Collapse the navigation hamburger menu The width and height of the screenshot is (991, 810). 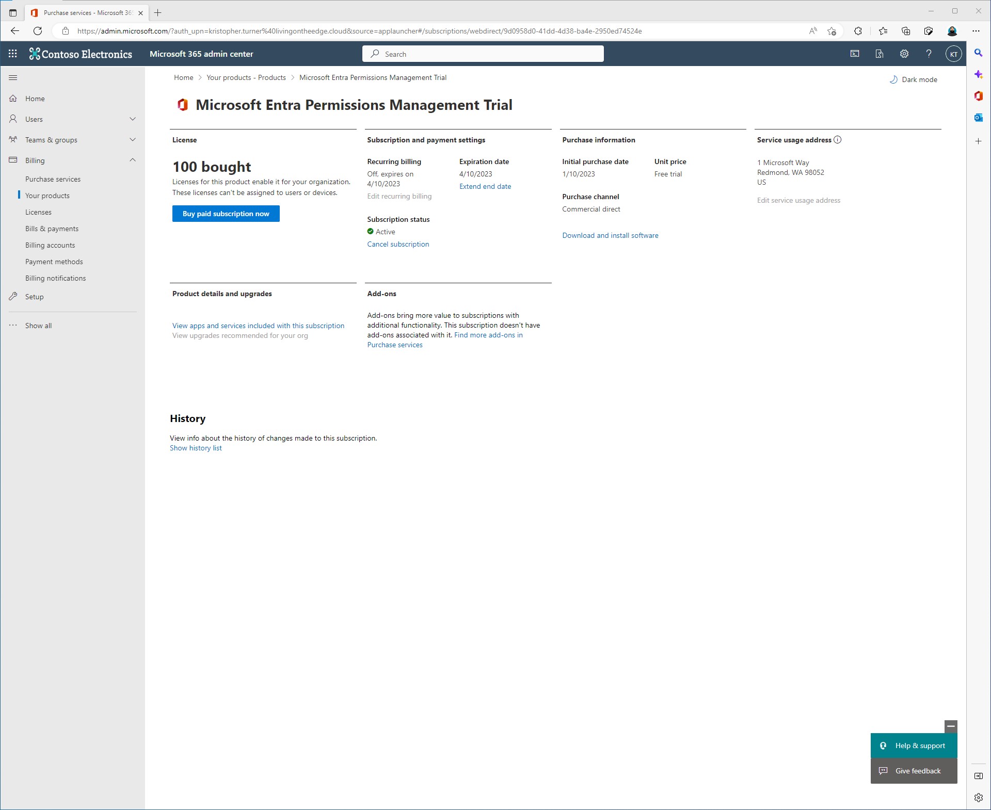[13, 78]
